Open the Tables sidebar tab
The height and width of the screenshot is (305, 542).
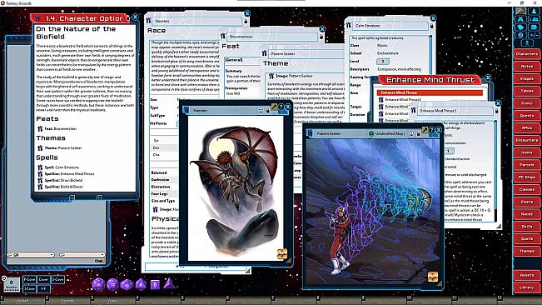click(527, 91)
